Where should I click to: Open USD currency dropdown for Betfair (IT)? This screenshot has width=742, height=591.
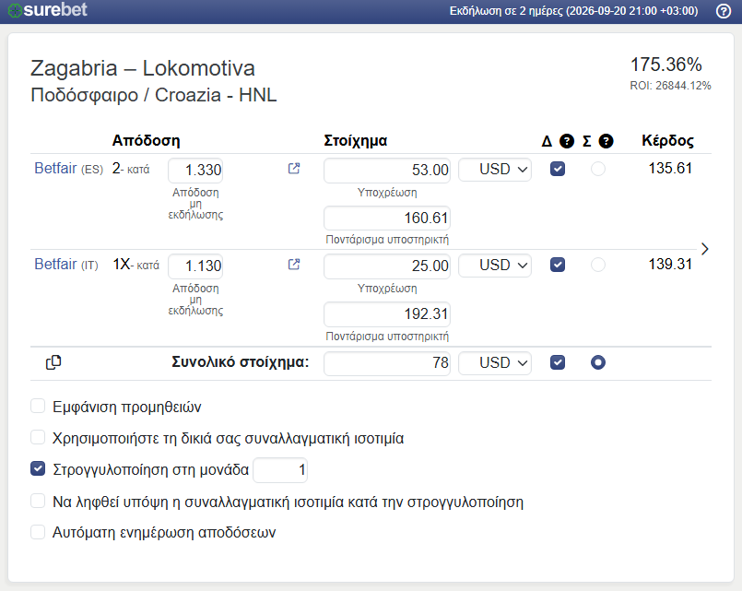click(495, 265)
